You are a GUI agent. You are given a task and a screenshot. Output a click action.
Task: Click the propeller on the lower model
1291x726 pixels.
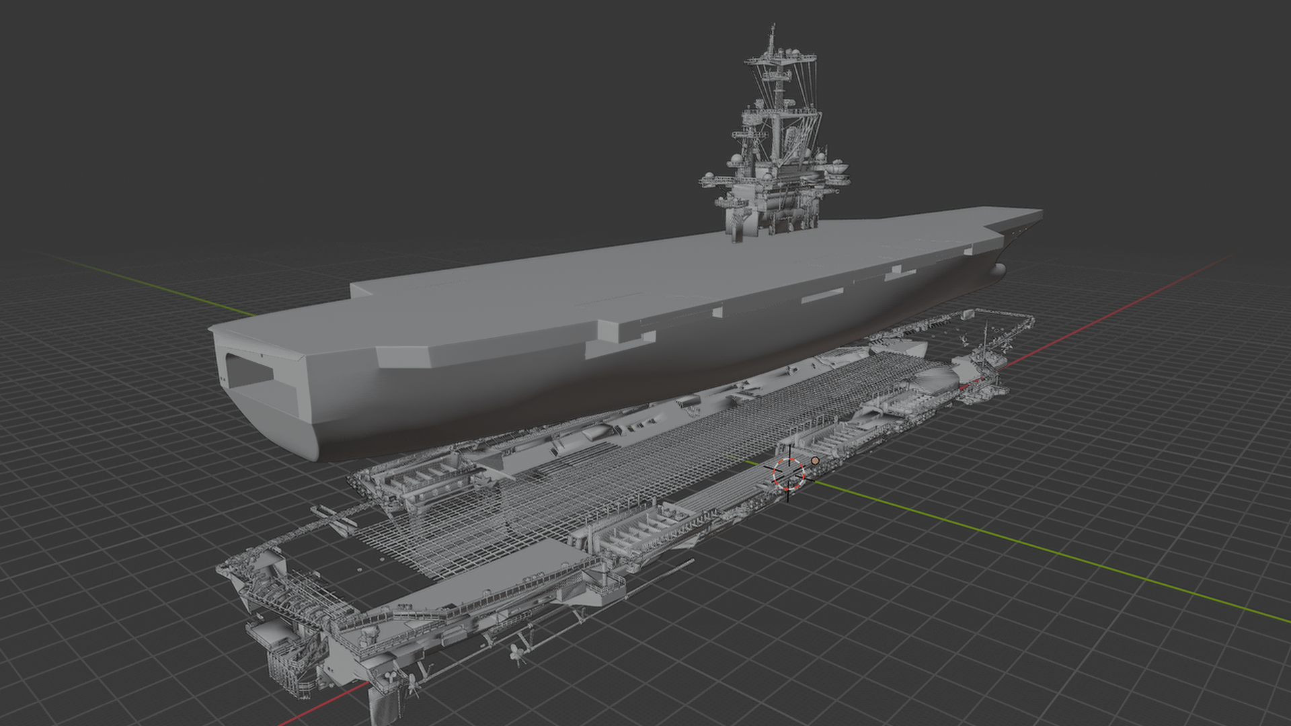click(518, 653)
